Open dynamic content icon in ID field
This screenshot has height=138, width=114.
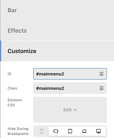coord(101,74)
